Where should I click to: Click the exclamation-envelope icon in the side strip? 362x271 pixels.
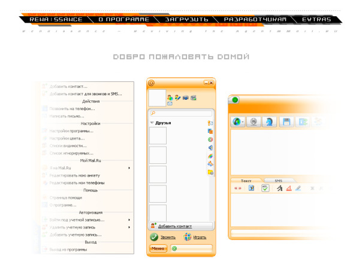(x=210, y=123)
